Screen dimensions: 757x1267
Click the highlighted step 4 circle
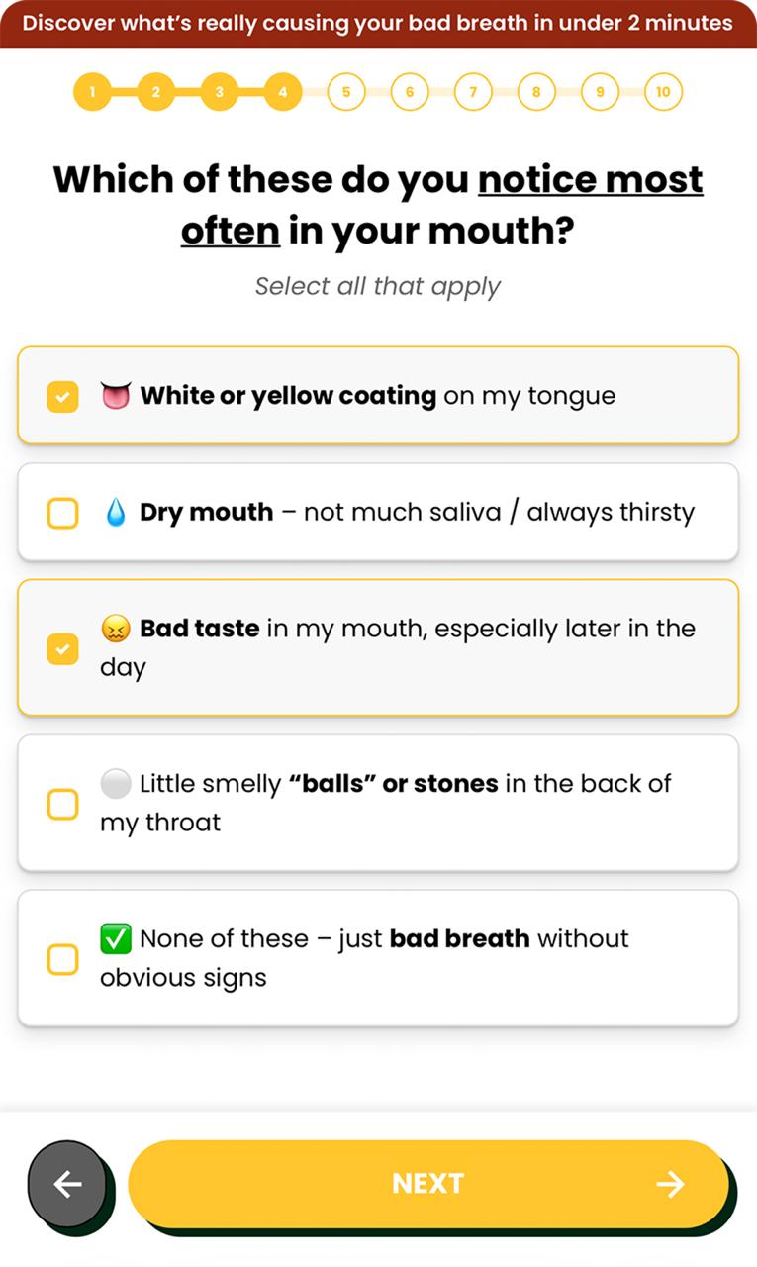(x=282, y=91)
